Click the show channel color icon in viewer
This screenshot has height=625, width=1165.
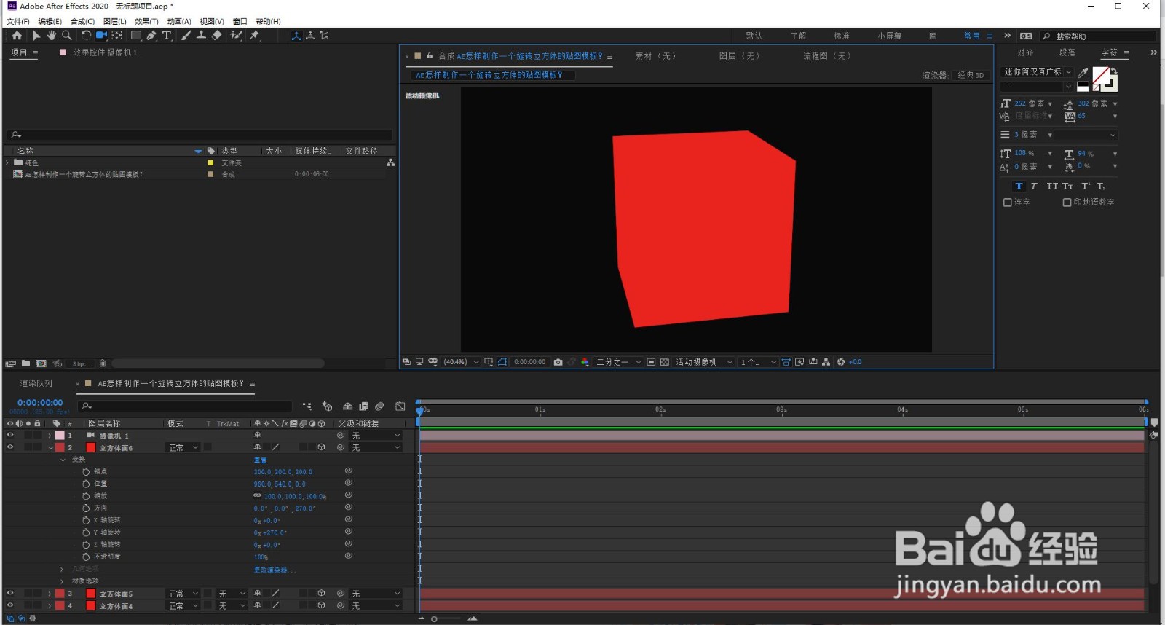(585, 362)
